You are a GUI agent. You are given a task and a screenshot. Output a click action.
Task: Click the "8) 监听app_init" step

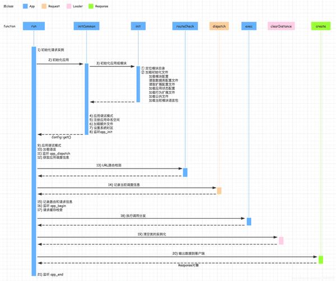tap(101, 132)
